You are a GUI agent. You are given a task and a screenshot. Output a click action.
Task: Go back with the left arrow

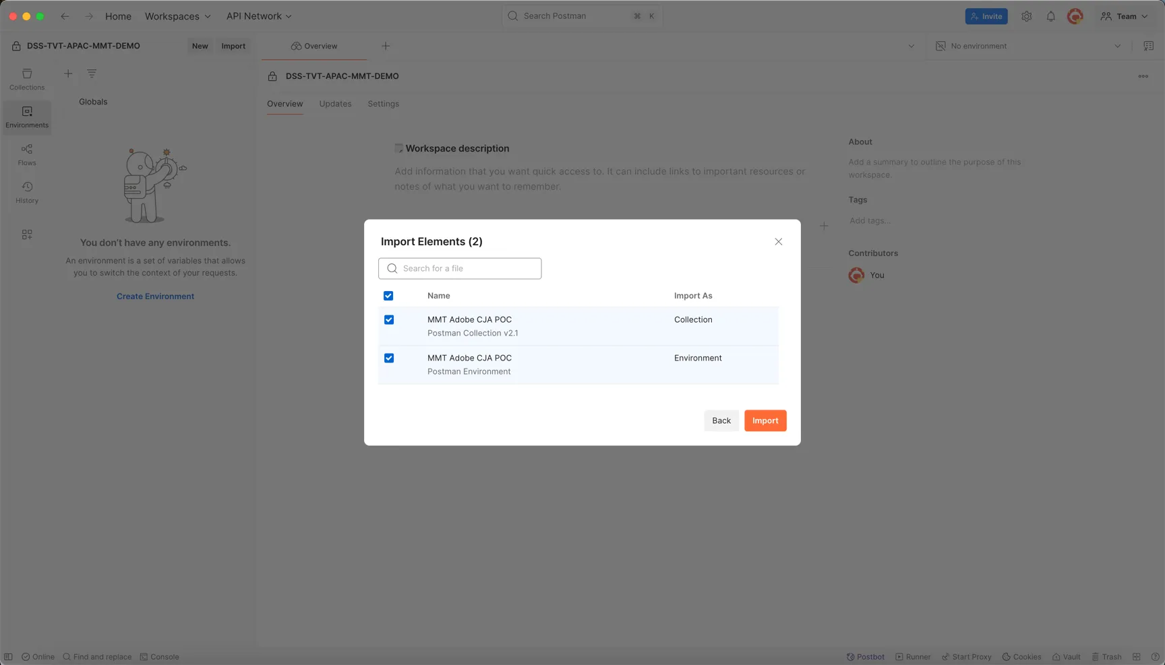pyautogui.click(x=65, y=16)
